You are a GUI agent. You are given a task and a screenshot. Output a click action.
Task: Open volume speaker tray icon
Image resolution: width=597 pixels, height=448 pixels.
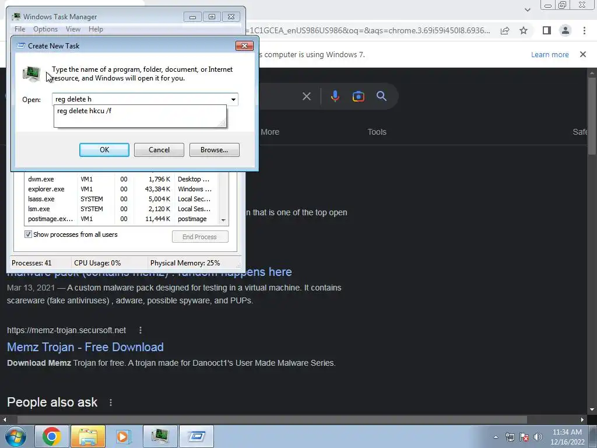(x=538, y=437)
